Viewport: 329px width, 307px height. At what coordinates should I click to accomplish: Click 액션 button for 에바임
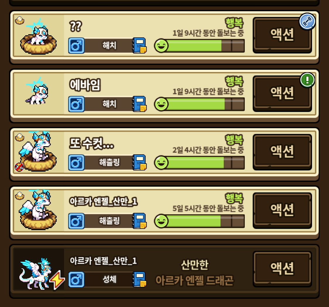tap(282, 93)
